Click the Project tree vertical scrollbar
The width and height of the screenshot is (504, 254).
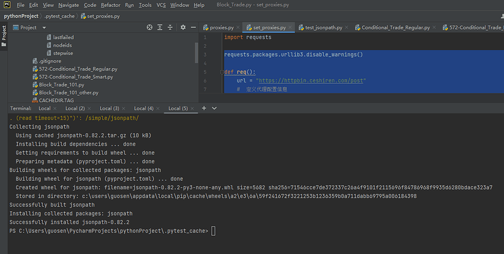[197, 53]
